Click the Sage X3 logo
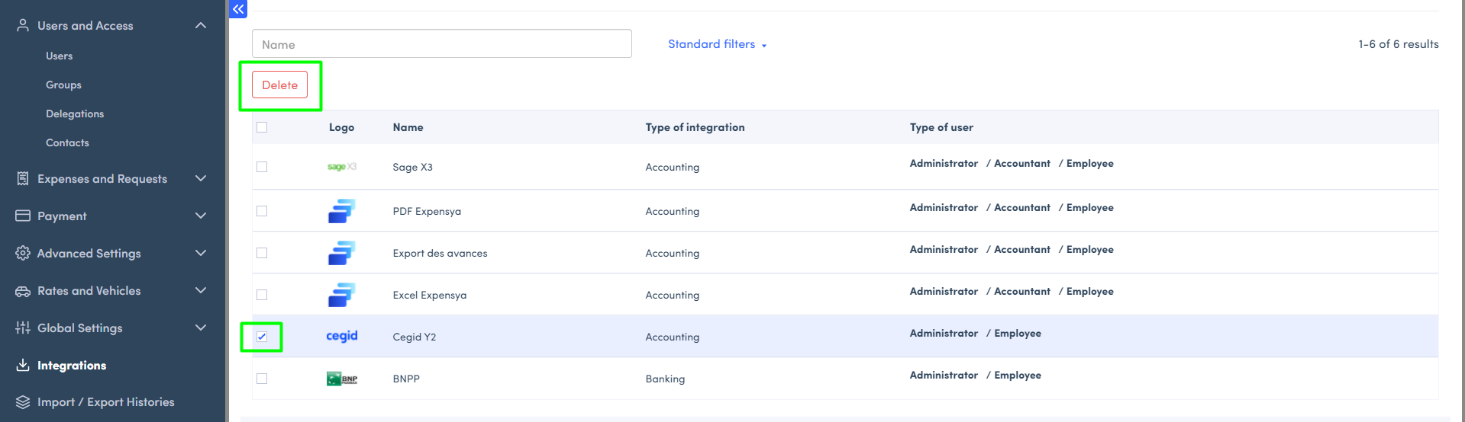The image size is (1465, 422). (341, 167)
